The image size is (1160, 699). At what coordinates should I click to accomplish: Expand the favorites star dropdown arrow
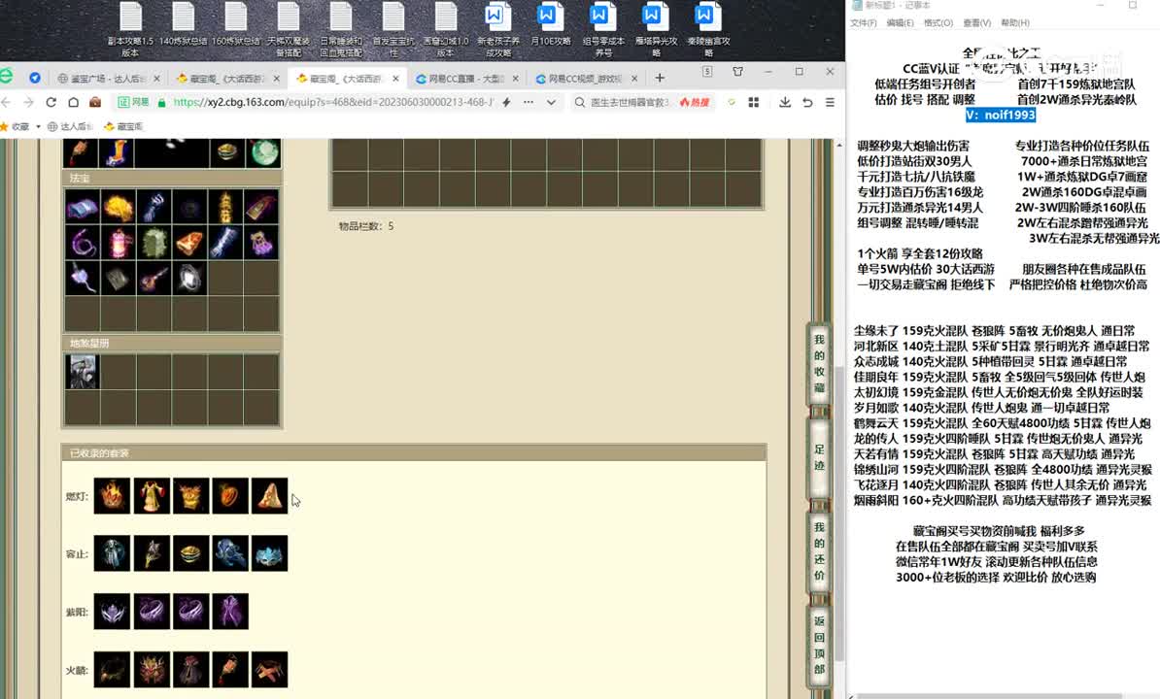38,126
